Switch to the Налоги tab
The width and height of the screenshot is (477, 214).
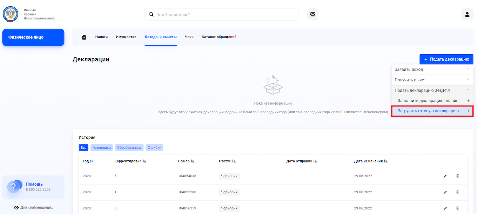pyautogui.click(x=101, y=37)
